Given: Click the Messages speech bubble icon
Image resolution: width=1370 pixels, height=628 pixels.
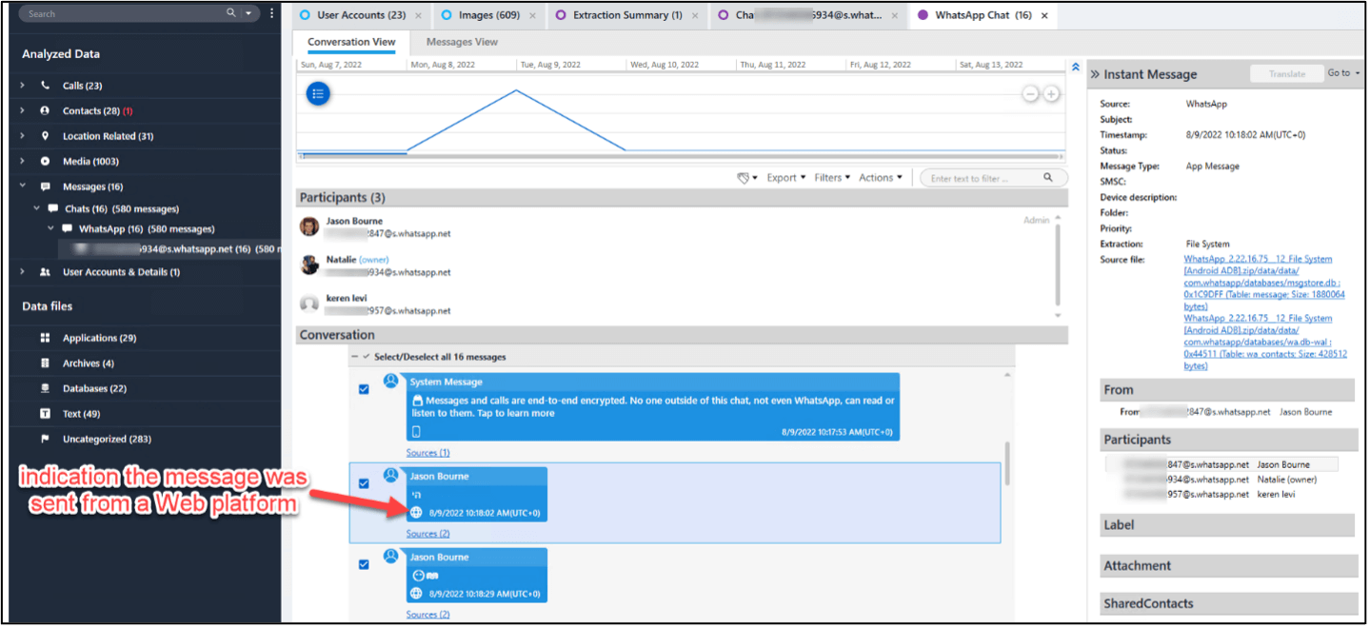Looking at the screenshot, I should click(x=45, y=186).
